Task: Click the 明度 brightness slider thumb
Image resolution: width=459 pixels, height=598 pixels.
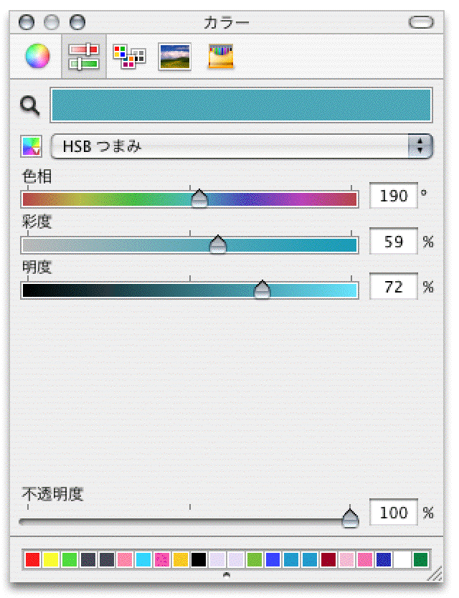Action: (263, 289)
